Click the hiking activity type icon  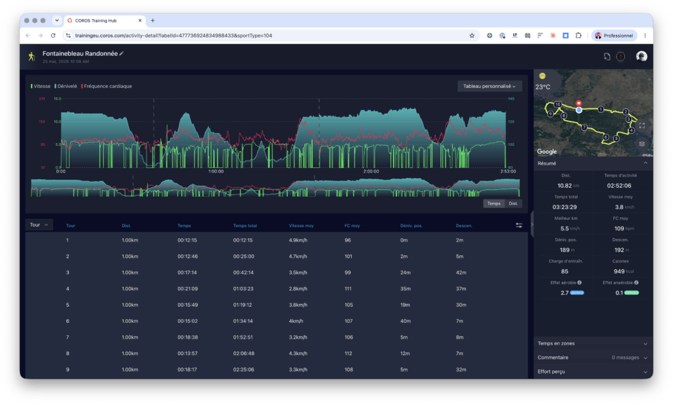32,56
